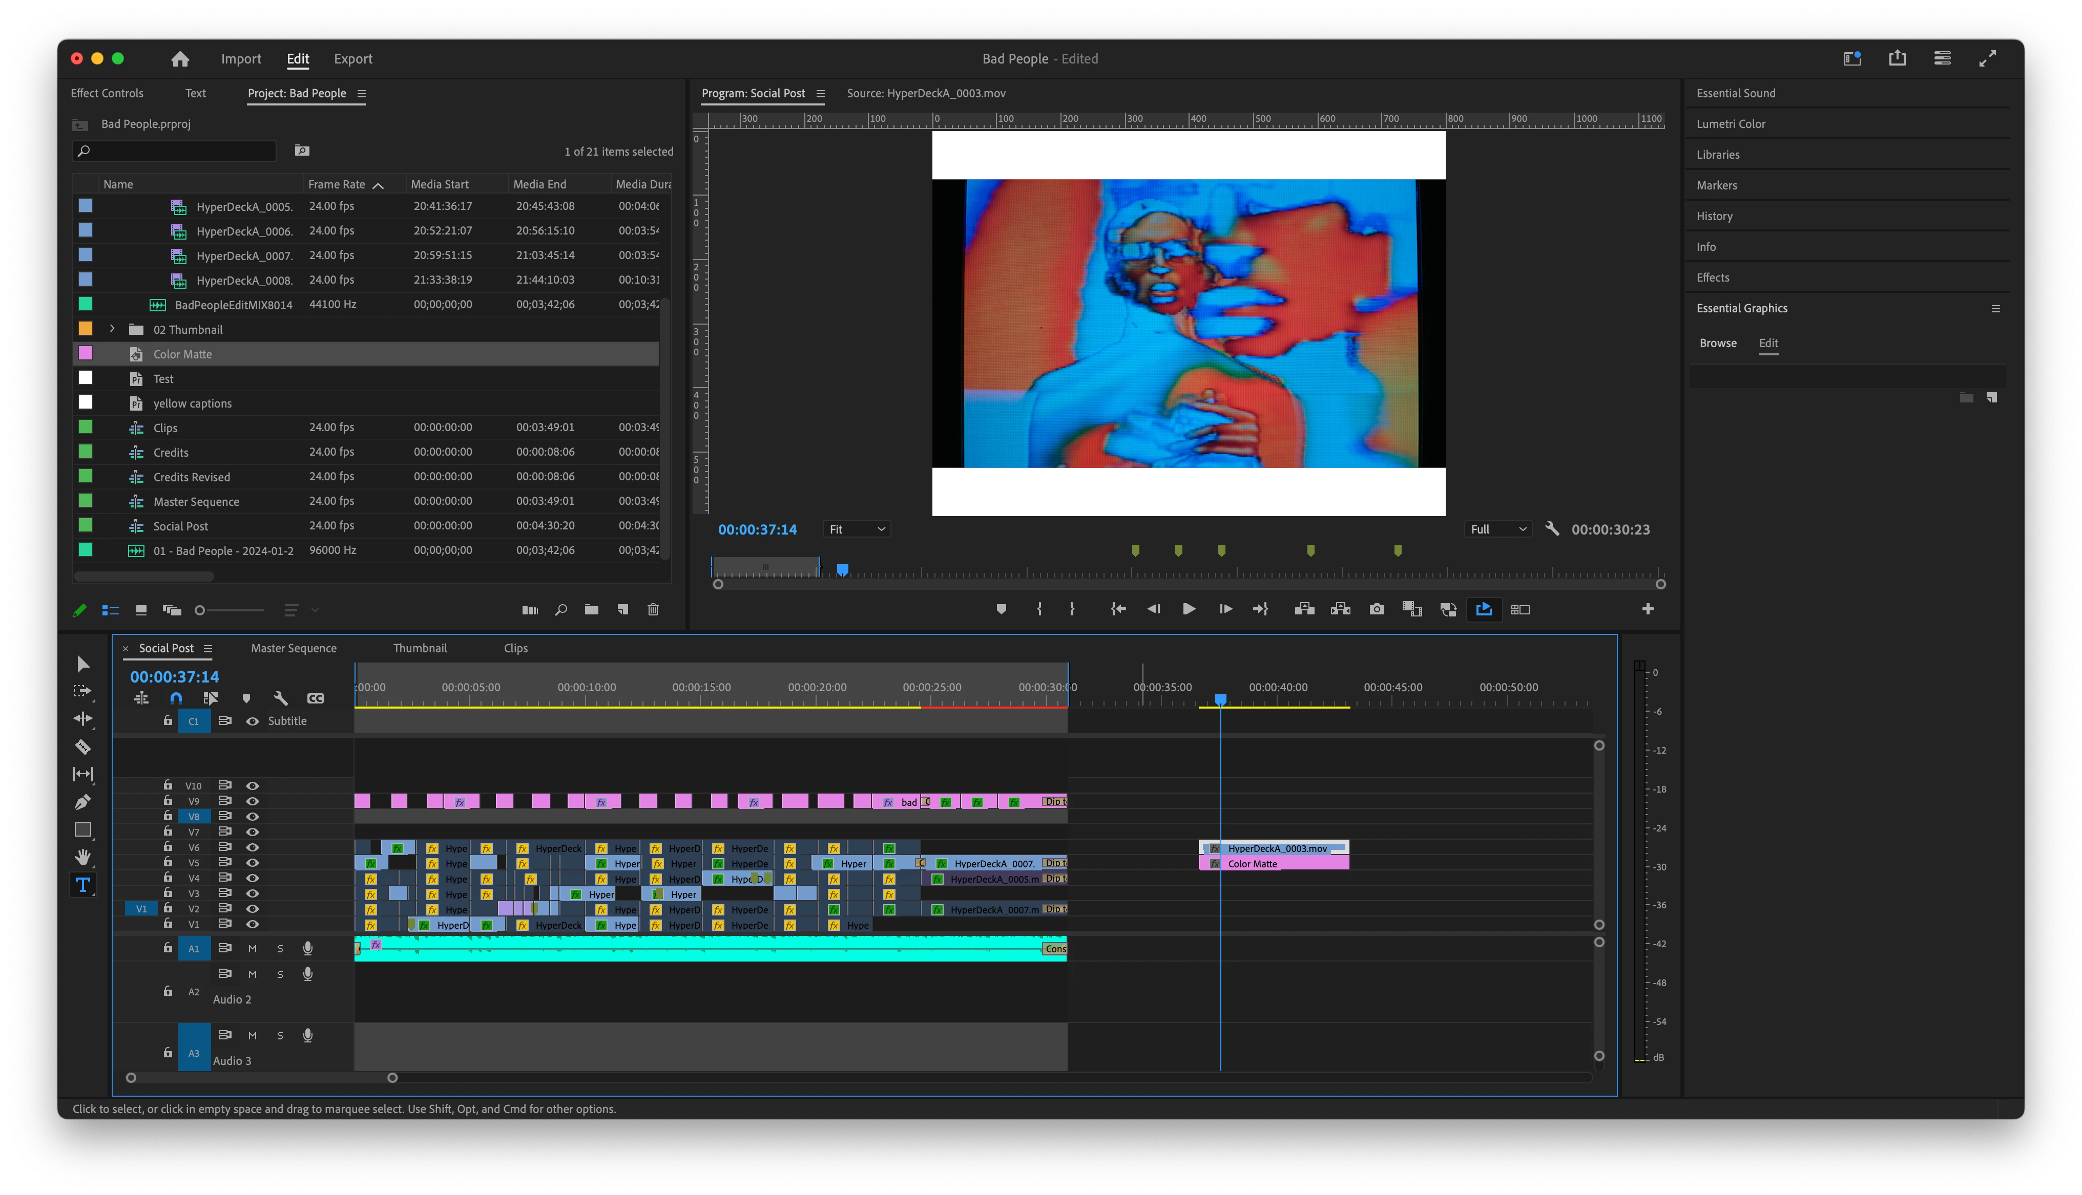The height and width of the screenshot is (1195, 2082).
Task: Open the New Bin folder icon in Project panel
Action: [x=591, y=610]
